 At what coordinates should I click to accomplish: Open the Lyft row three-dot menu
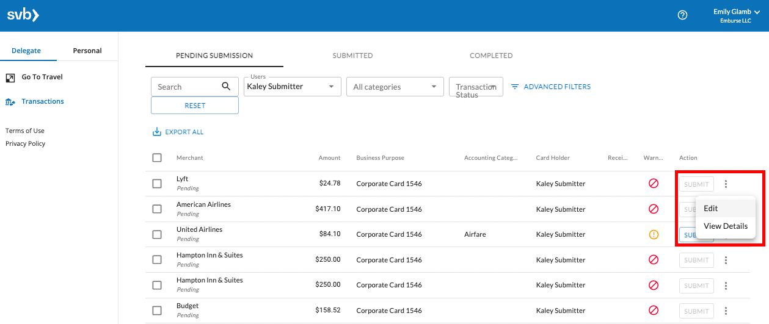[726, 184]
